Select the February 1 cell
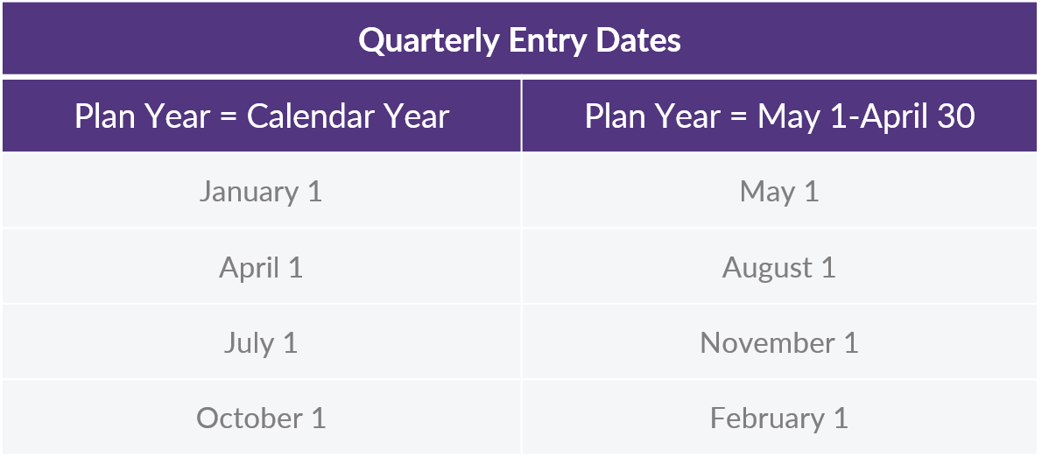Viewport: 1042px width, 457px height. (779, 418)
